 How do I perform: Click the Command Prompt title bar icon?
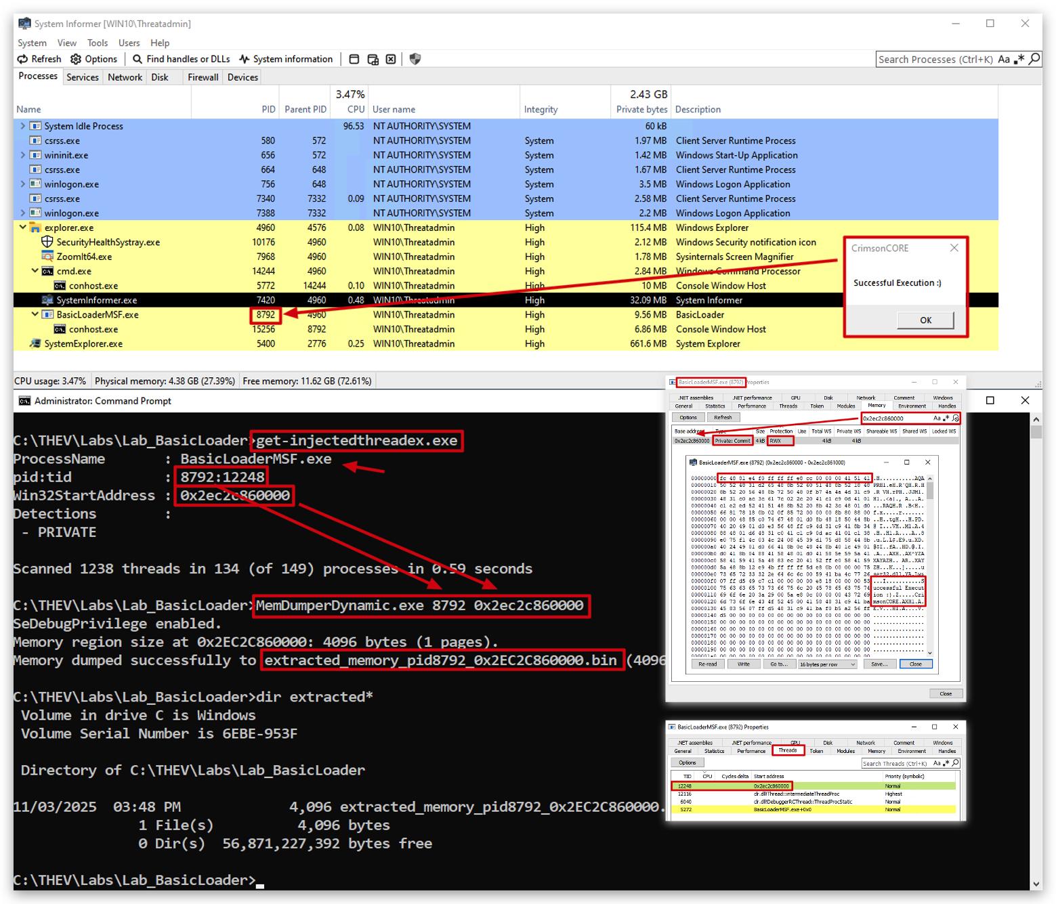click(24, 401)
